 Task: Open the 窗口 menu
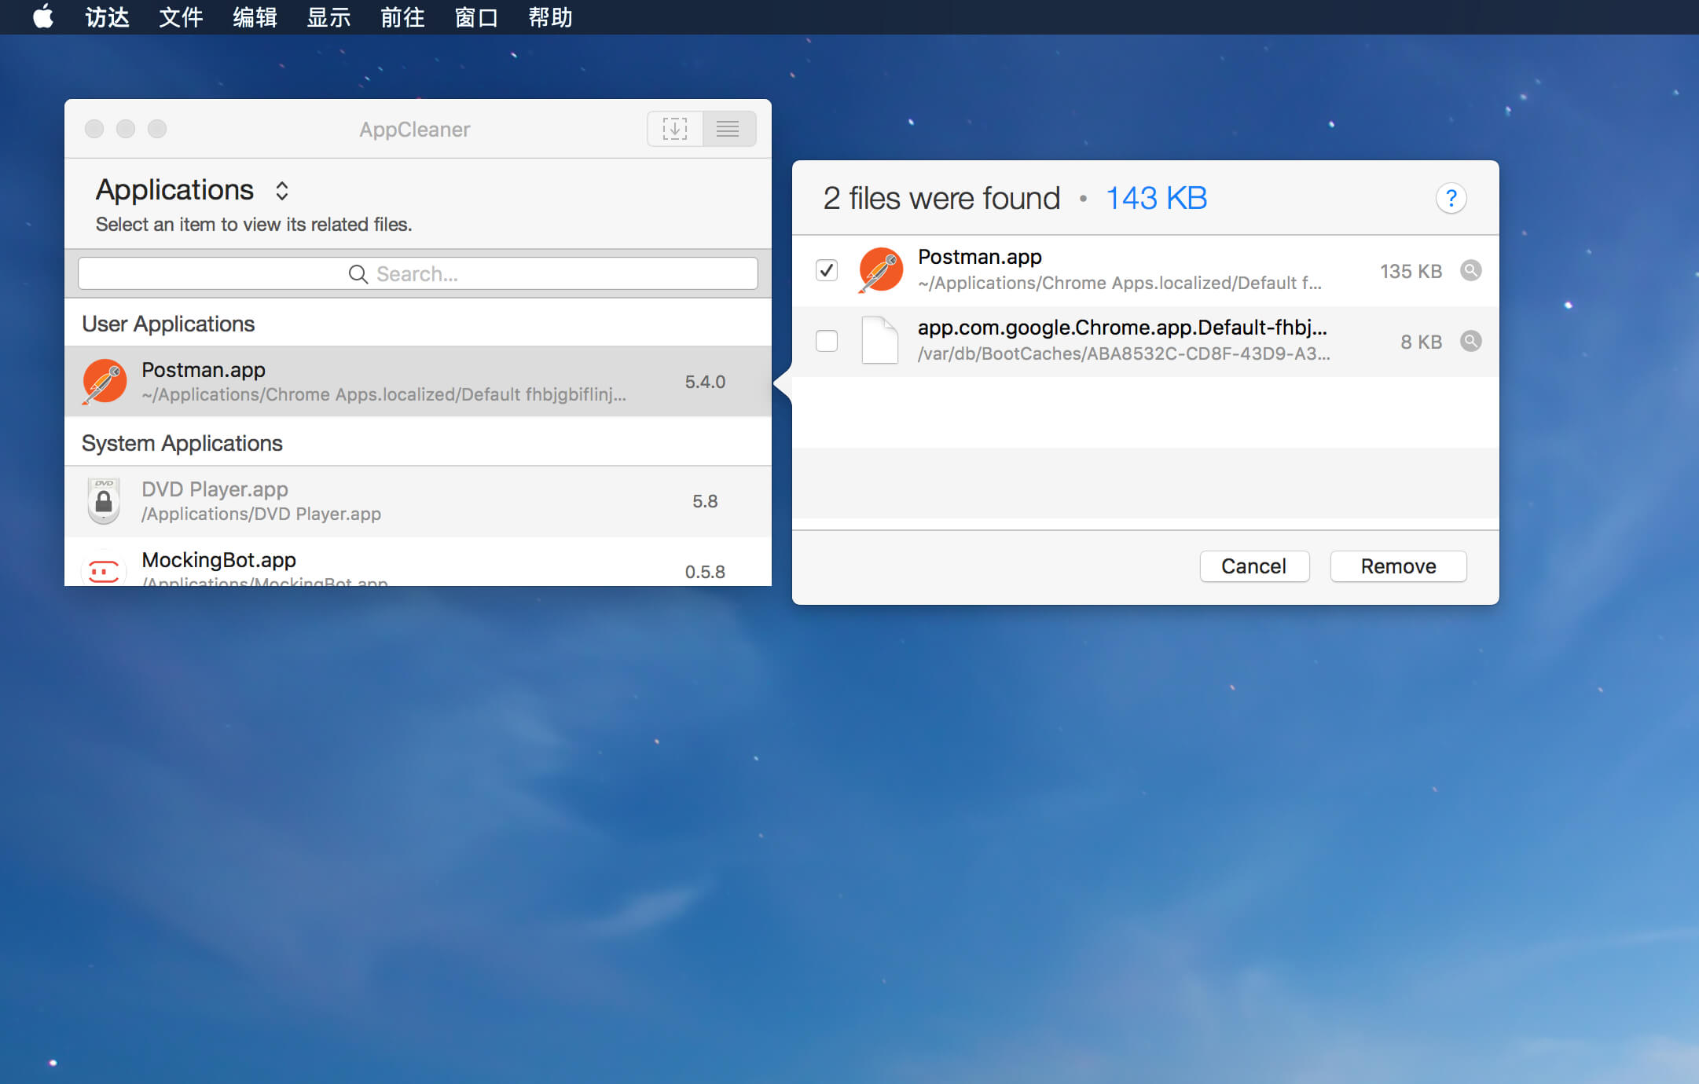(x=476, y=17)
